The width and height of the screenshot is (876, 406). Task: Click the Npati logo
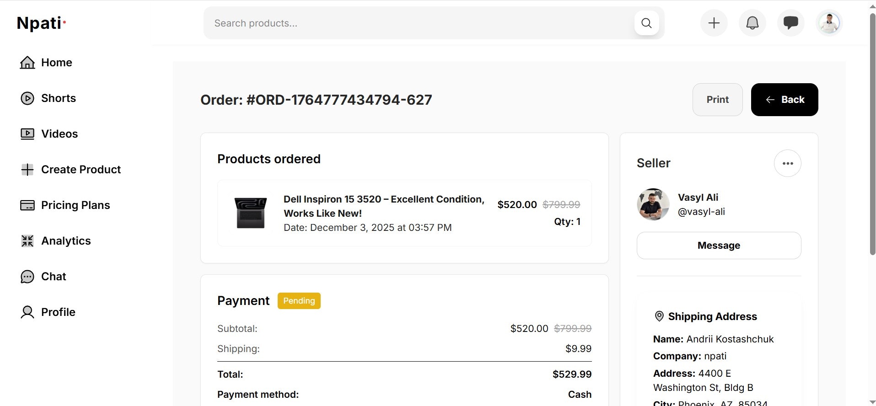[41, 23]
